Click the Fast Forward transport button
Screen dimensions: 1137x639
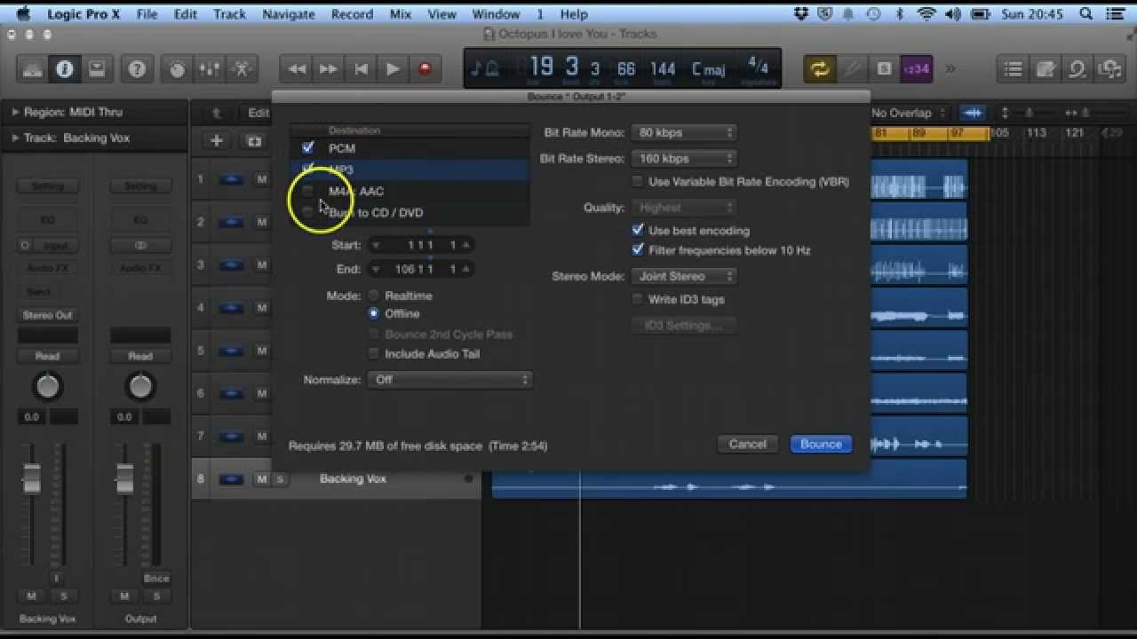coord(328,68)
